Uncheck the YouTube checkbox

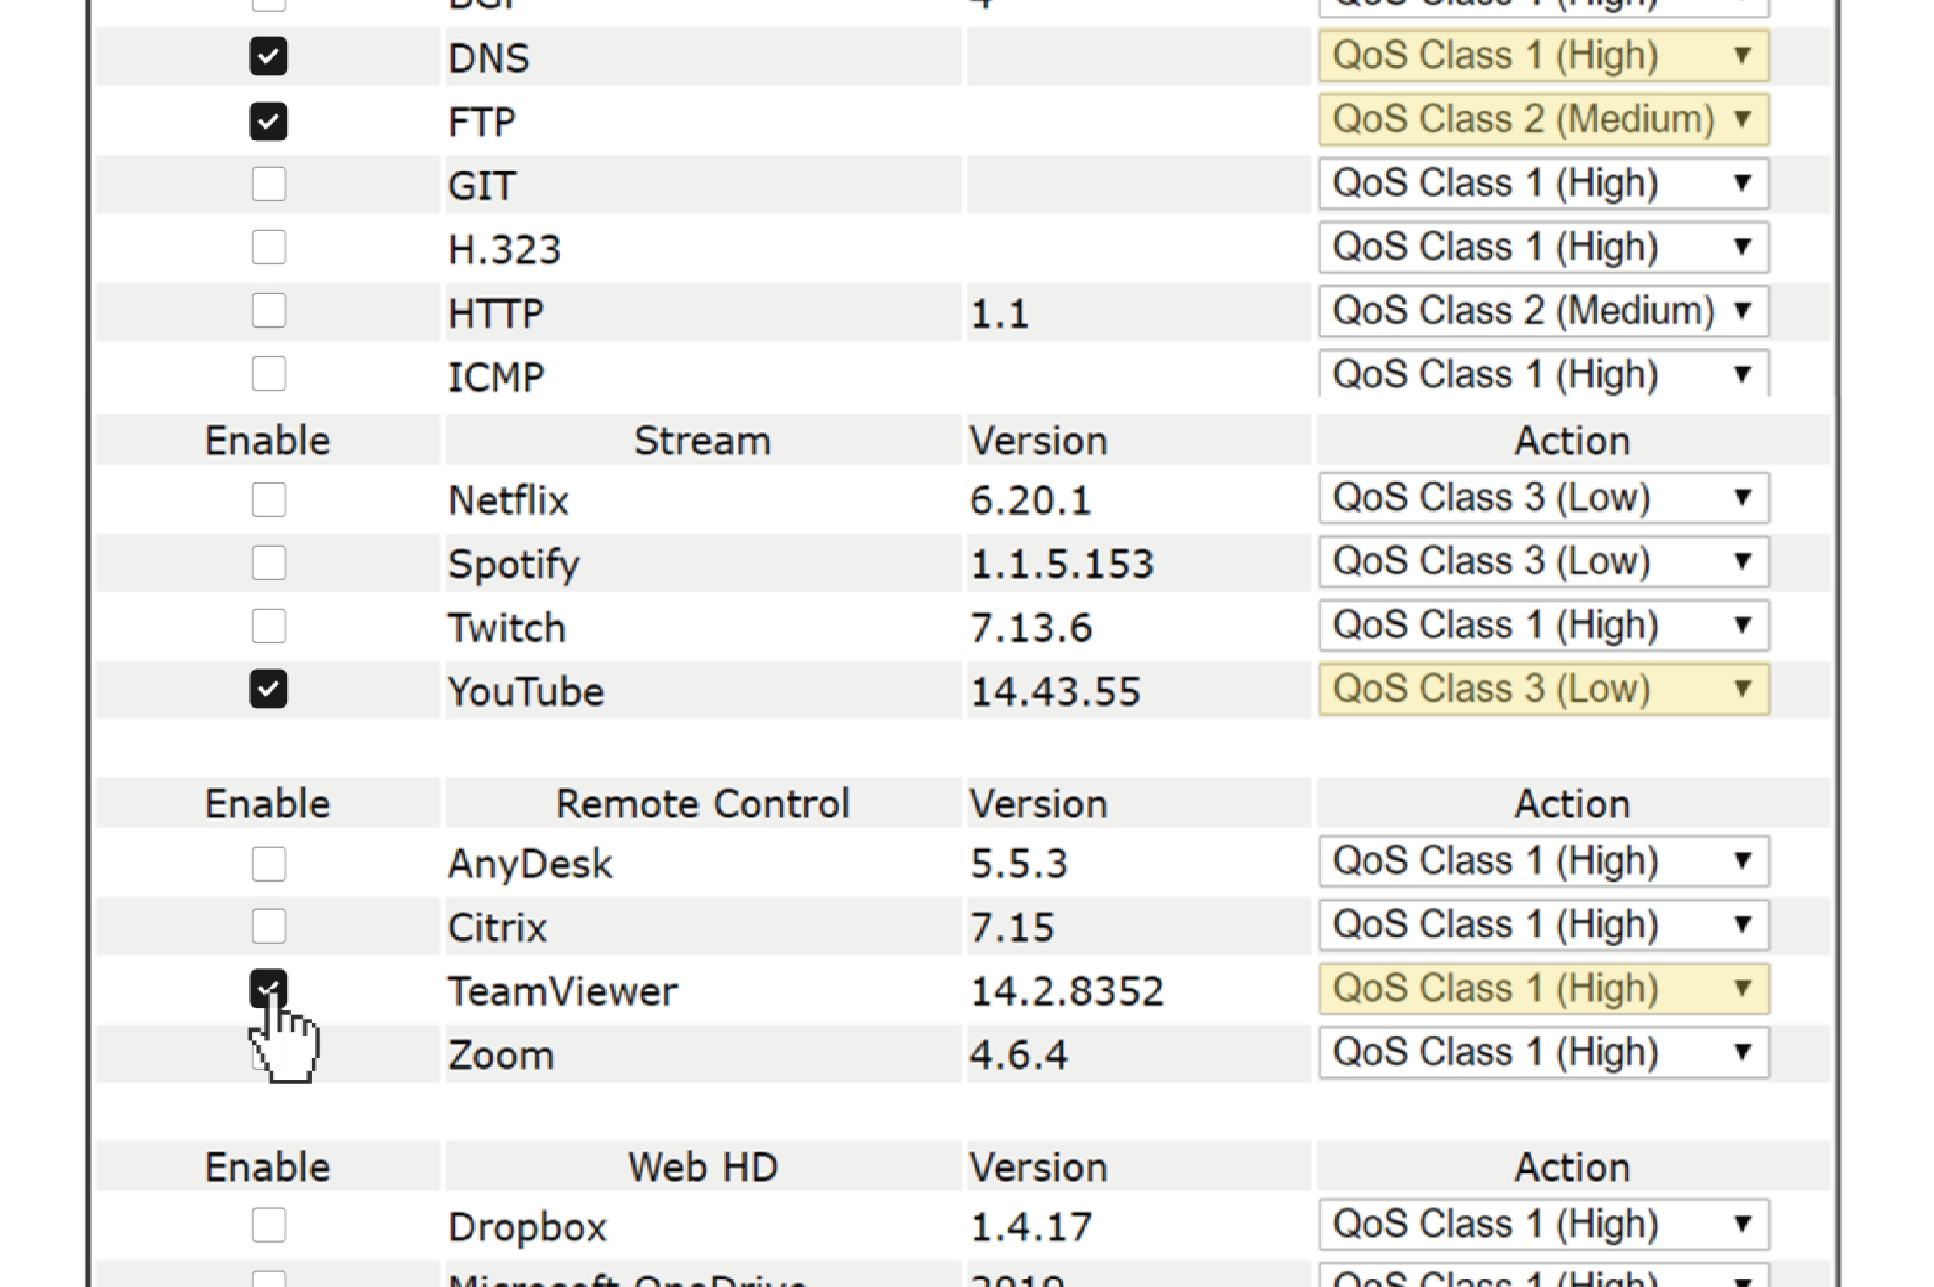point(268,688)
